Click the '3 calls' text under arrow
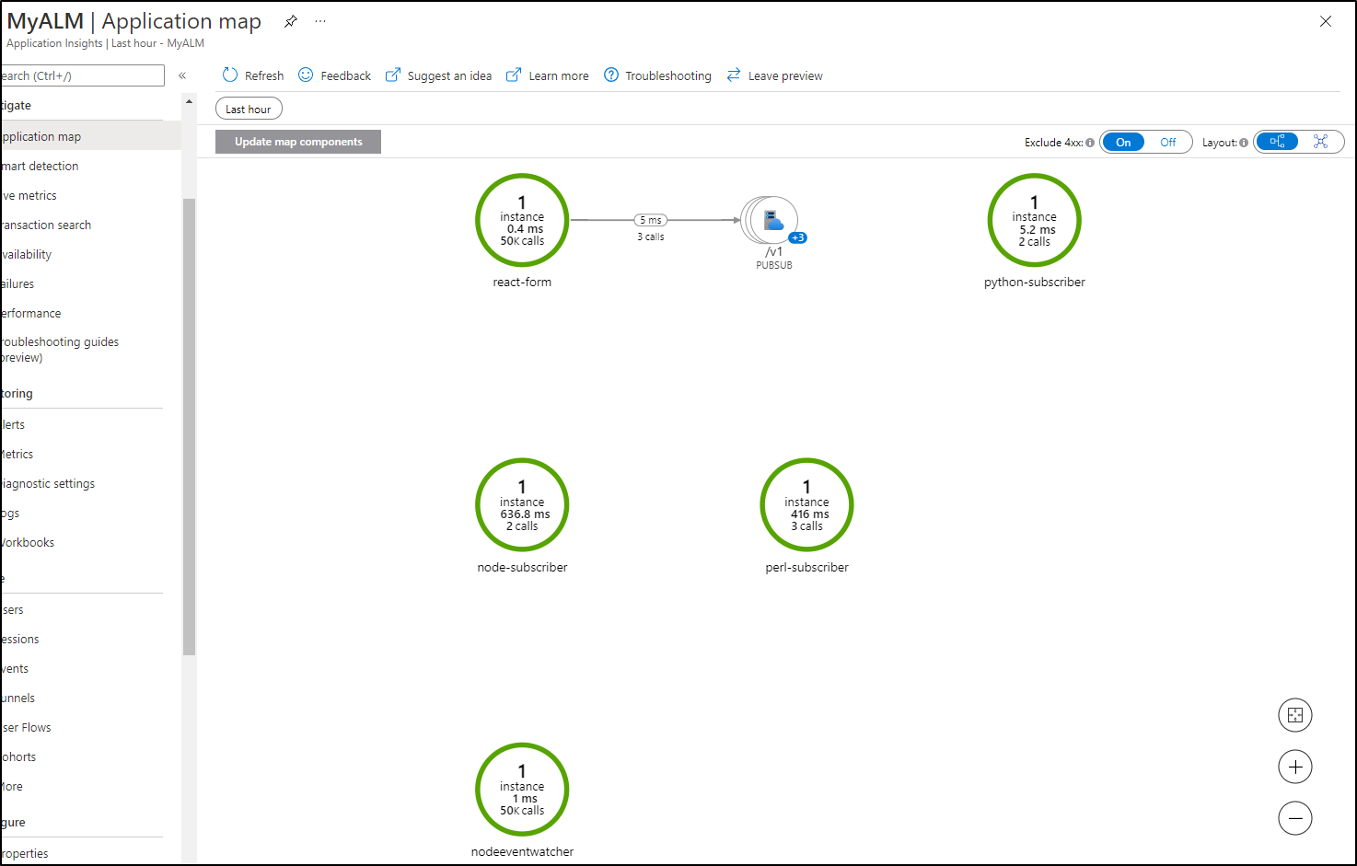The height and width of the screenshot is (866, 1357). coord(651,237)
